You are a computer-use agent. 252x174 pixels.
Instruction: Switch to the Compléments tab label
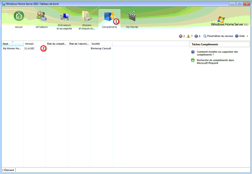tap(109, 27)
